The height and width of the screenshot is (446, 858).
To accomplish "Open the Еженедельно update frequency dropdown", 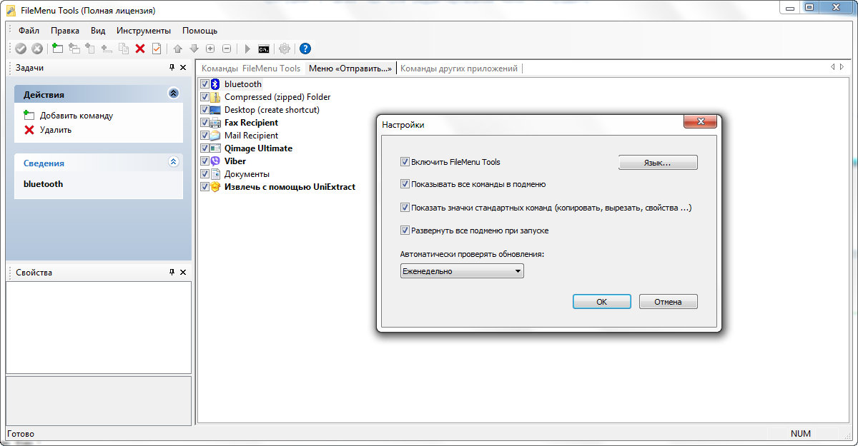I will point(462,271).
